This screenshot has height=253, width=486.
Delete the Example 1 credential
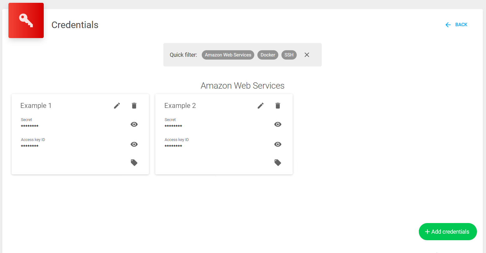(134, 106)
